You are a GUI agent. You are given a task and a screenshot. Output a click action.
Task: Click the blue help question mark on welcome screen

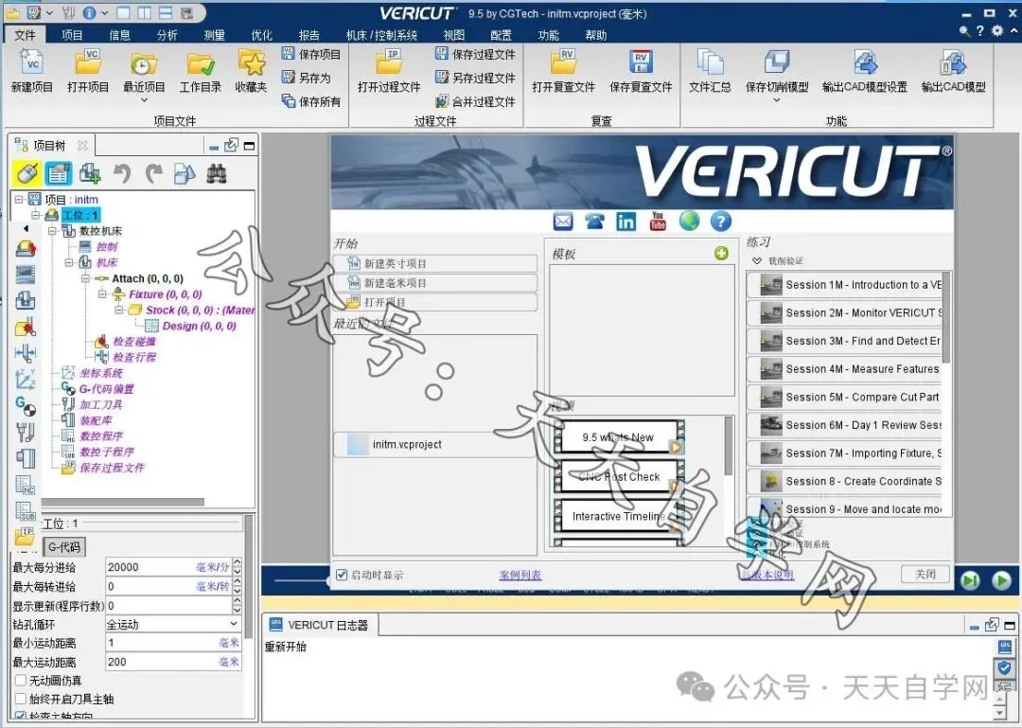pos(720,222)
